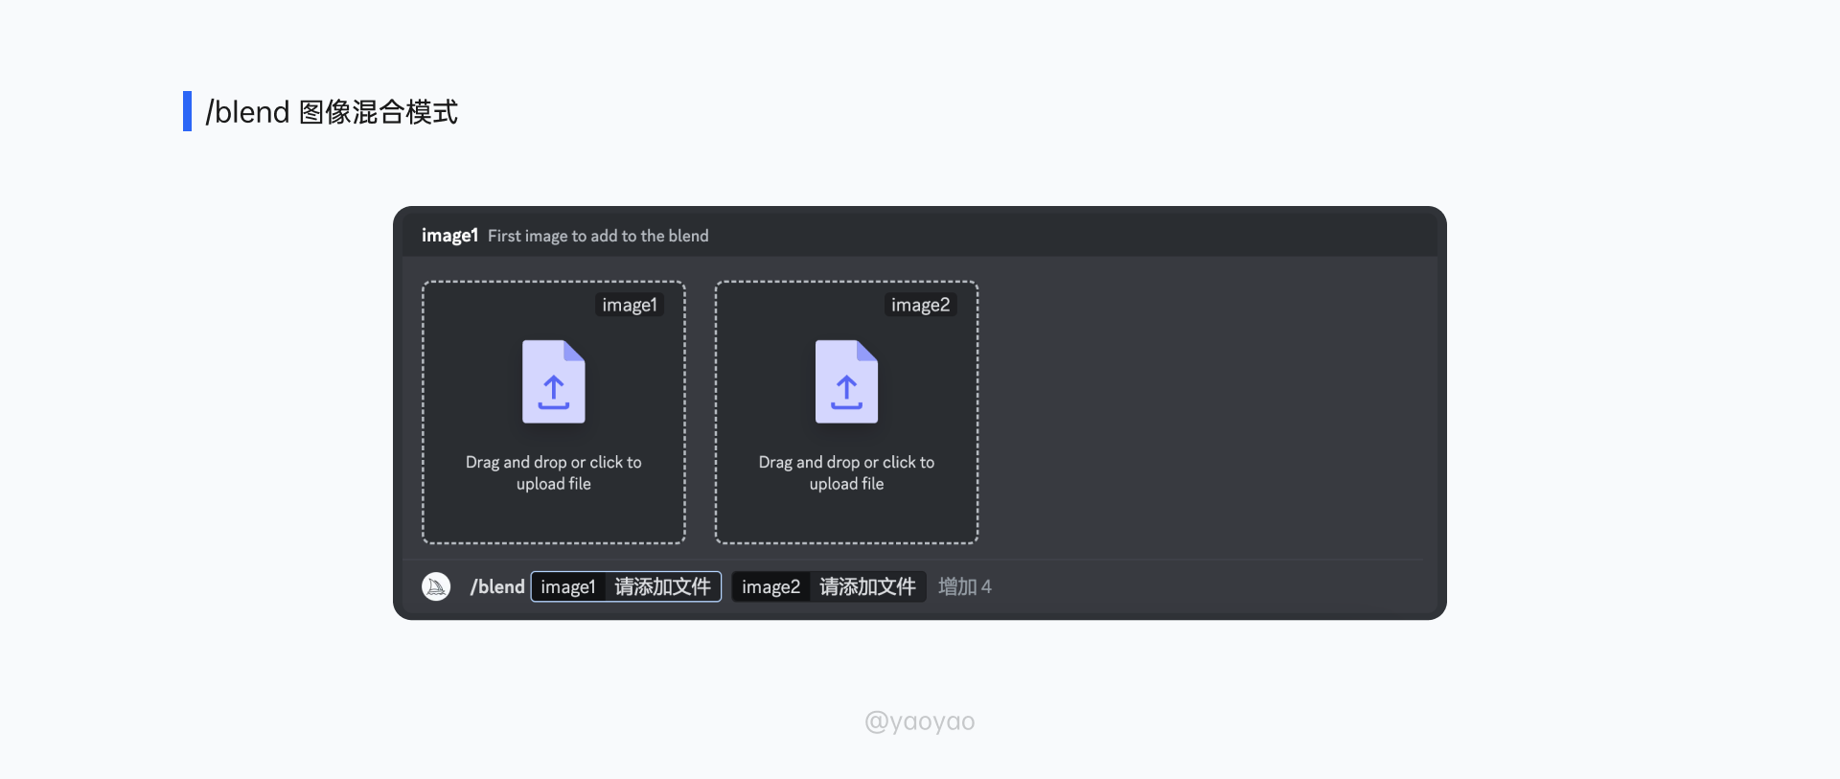
Task: Click the image1 option chip in command bar
Action: (x=567, y=586)
